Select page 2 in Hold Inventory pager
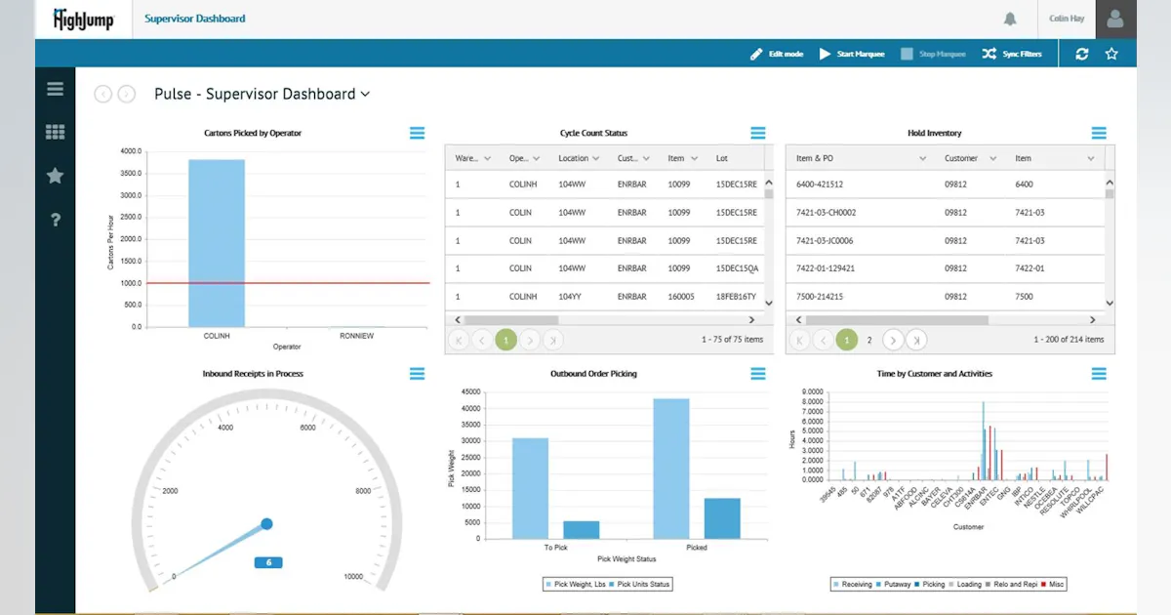1171x615 pixels. [x=869, y=340]
